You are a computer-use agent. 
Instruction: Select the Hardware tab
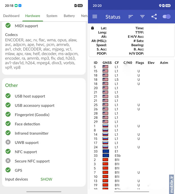click(x=33, y=16)
